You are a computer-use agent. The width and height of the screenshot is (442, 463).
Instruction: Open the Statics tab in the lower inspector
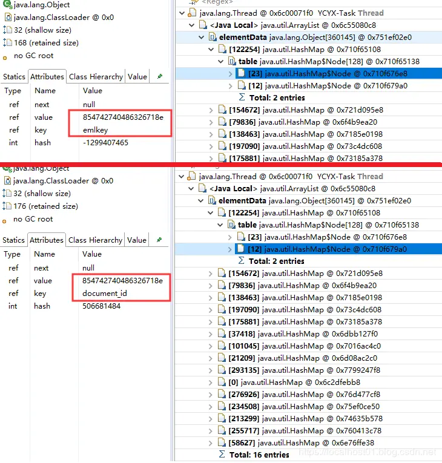click(13, 240)
